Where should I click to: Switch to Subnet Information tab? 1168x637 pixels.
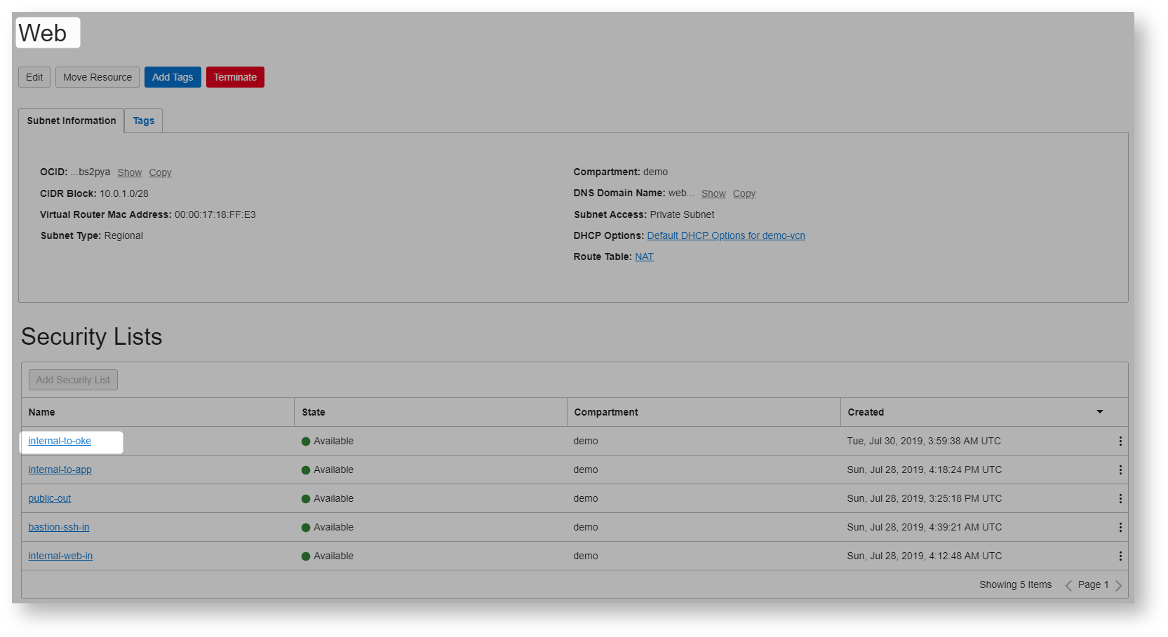click(x=72, y=121)
